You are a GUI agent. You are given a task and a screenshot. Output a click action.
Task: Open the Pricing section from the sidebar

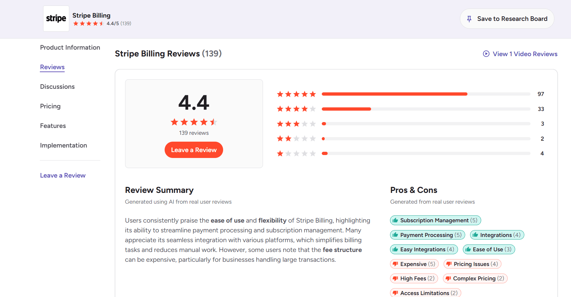[50, 106]
